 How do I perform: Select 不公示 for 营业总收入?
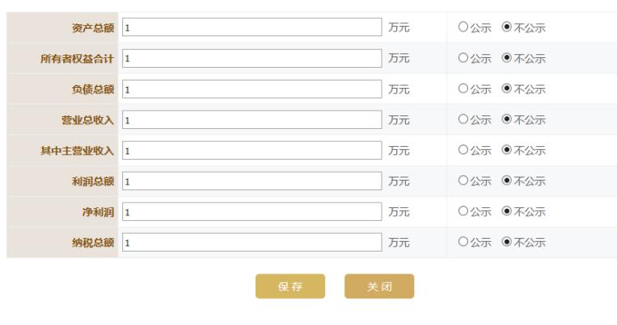pos(507,119)
